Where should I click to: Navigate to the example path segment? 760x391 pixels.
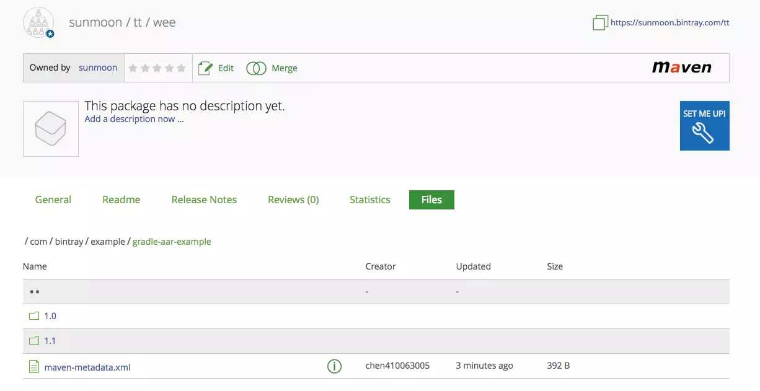(108, 242)
